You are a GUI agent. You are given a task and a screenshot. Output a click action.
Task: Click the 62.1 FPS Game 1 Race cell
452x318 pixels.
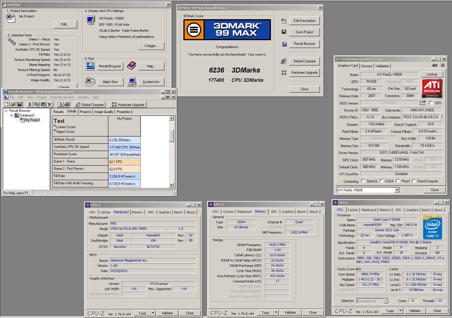pyautogui.click(x=125, y=162)
